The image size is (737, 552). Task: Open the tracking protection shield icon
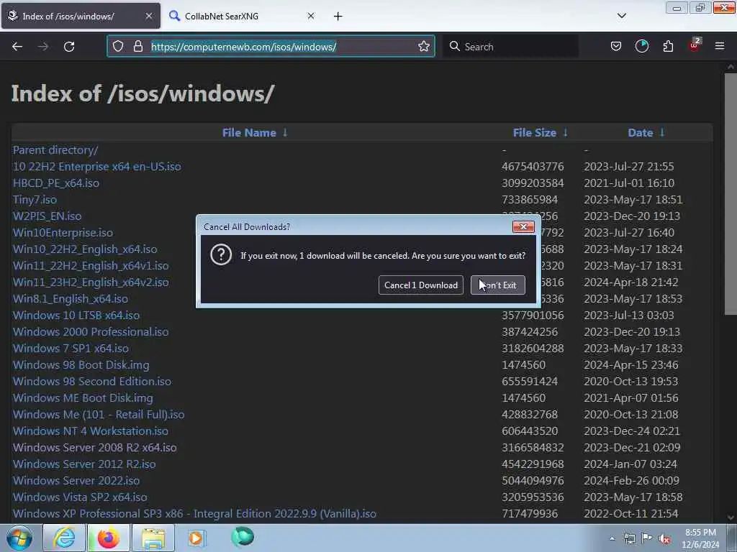click(118, 46)
